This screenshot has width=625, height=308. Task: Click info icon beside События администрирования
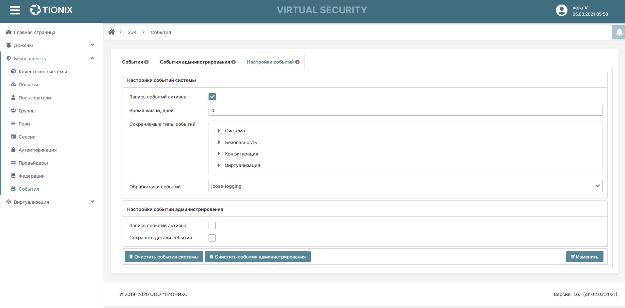pyautogui.click(x=234, y=62)
